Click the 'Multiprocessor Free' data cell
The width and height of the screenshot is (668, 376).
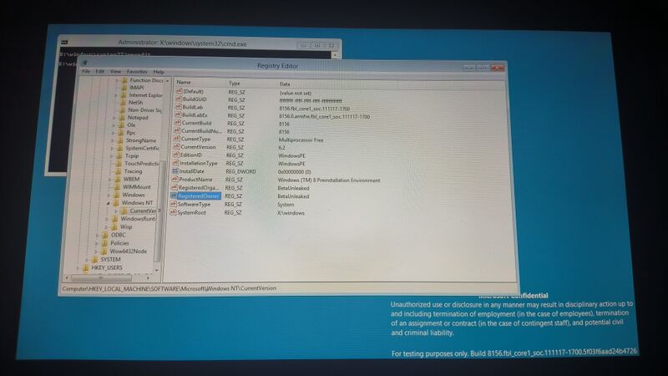pyautogui.click(x=301, y=140)
